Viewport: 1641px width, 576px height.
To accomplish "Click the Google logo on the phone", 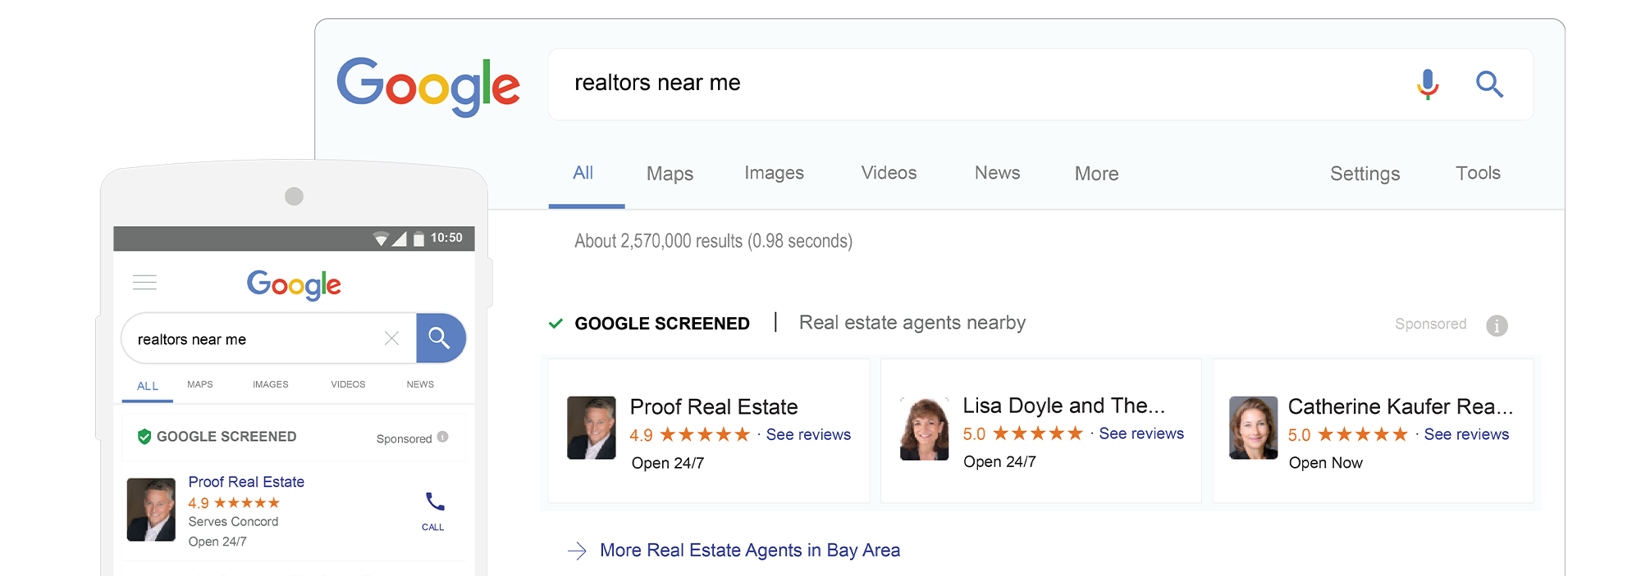I will tap(294, 285).
